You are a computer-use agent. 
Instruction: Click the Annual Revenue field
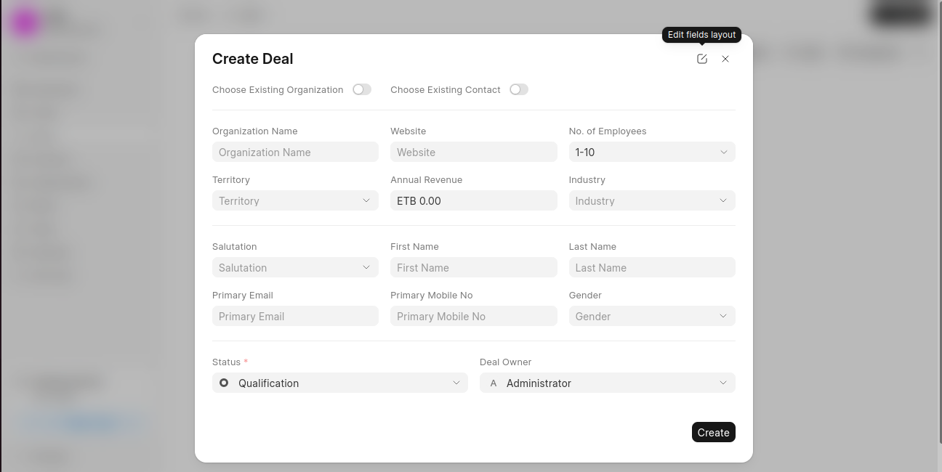click(473, 200)
